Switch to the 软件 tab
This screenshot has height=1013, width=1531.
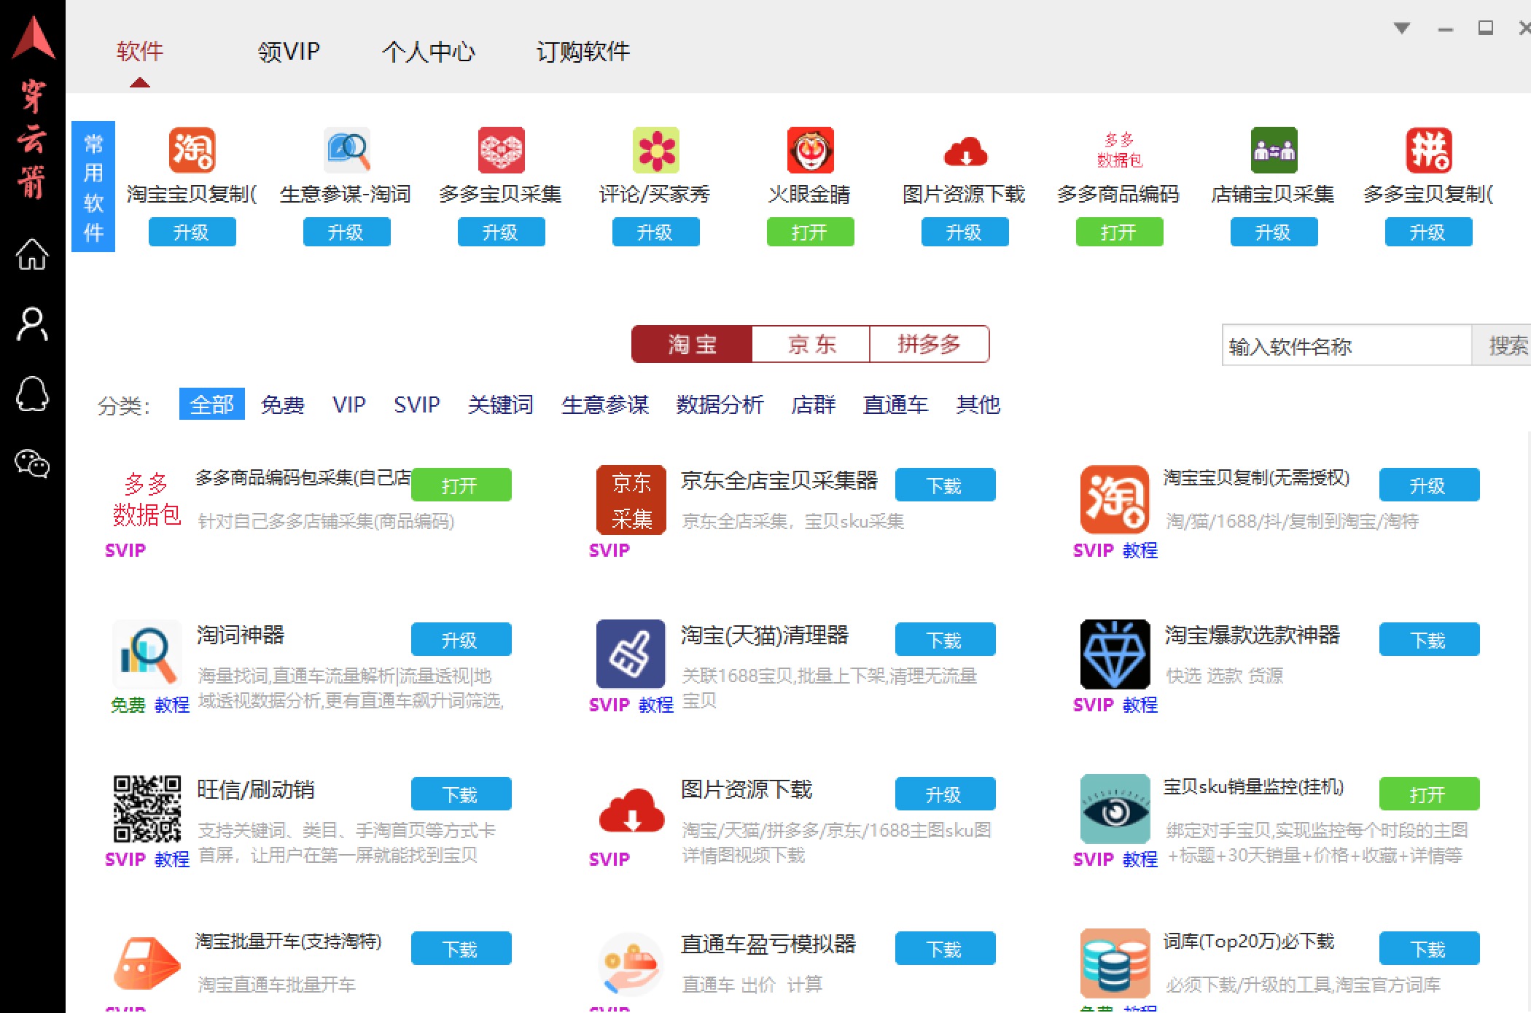click(x=140, y=51)
